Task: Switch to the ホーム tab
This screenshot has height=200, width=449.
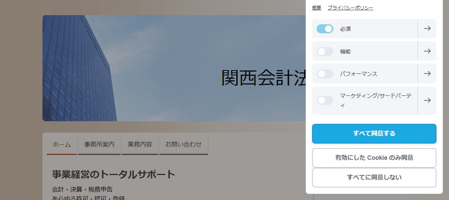Action: (x=62, y=145)
